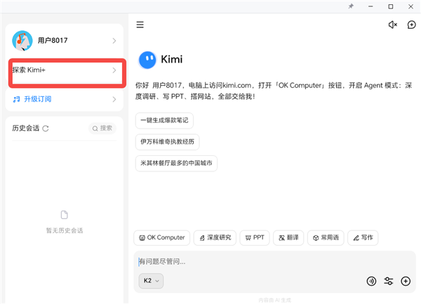Choose the 深度研究 deep research chip
Image resolution: width=421 pixels, height=304 pixels.
coord(215,238)
